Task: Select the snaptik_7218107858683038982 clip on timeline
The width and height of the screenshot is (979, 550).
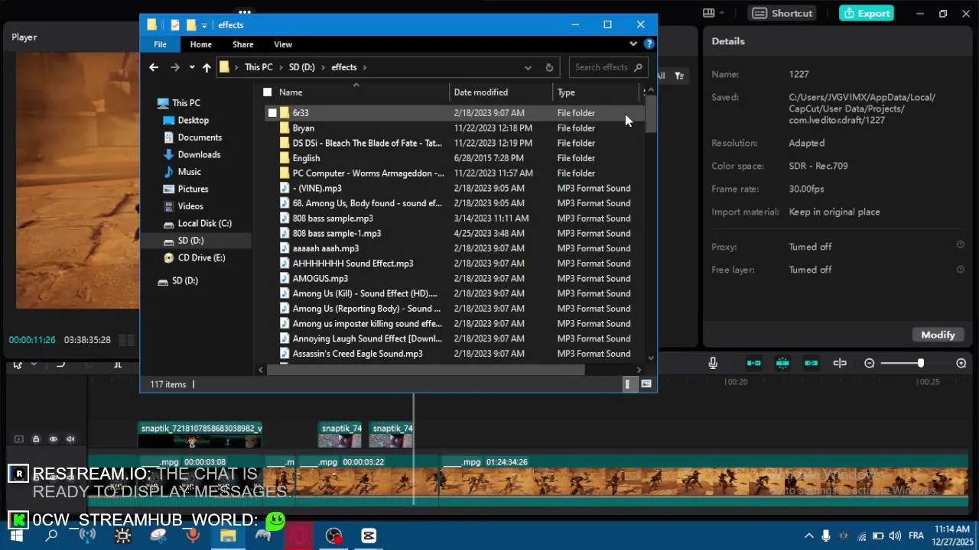Action: [x=201, y=435]
